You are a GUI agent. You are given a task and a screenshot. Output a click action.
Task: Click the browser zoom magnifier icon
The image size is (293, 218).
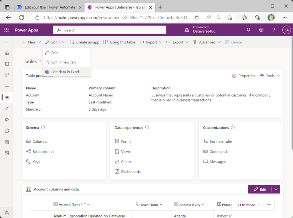(x=219, y=17)
